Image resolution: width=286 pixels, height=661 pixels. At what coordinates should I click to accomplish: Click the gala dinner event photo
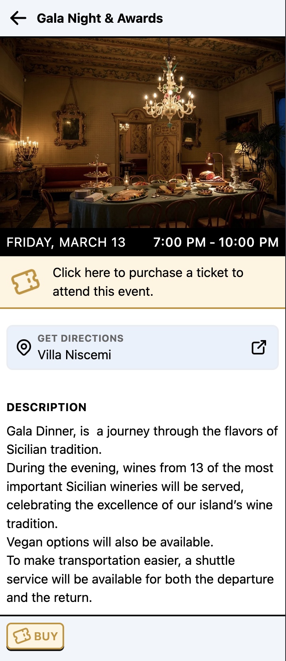143,132
